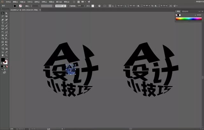The width and height of the screenshot is (204, 130).
Task: Select the Lasso tool
Action: point(6,16)
